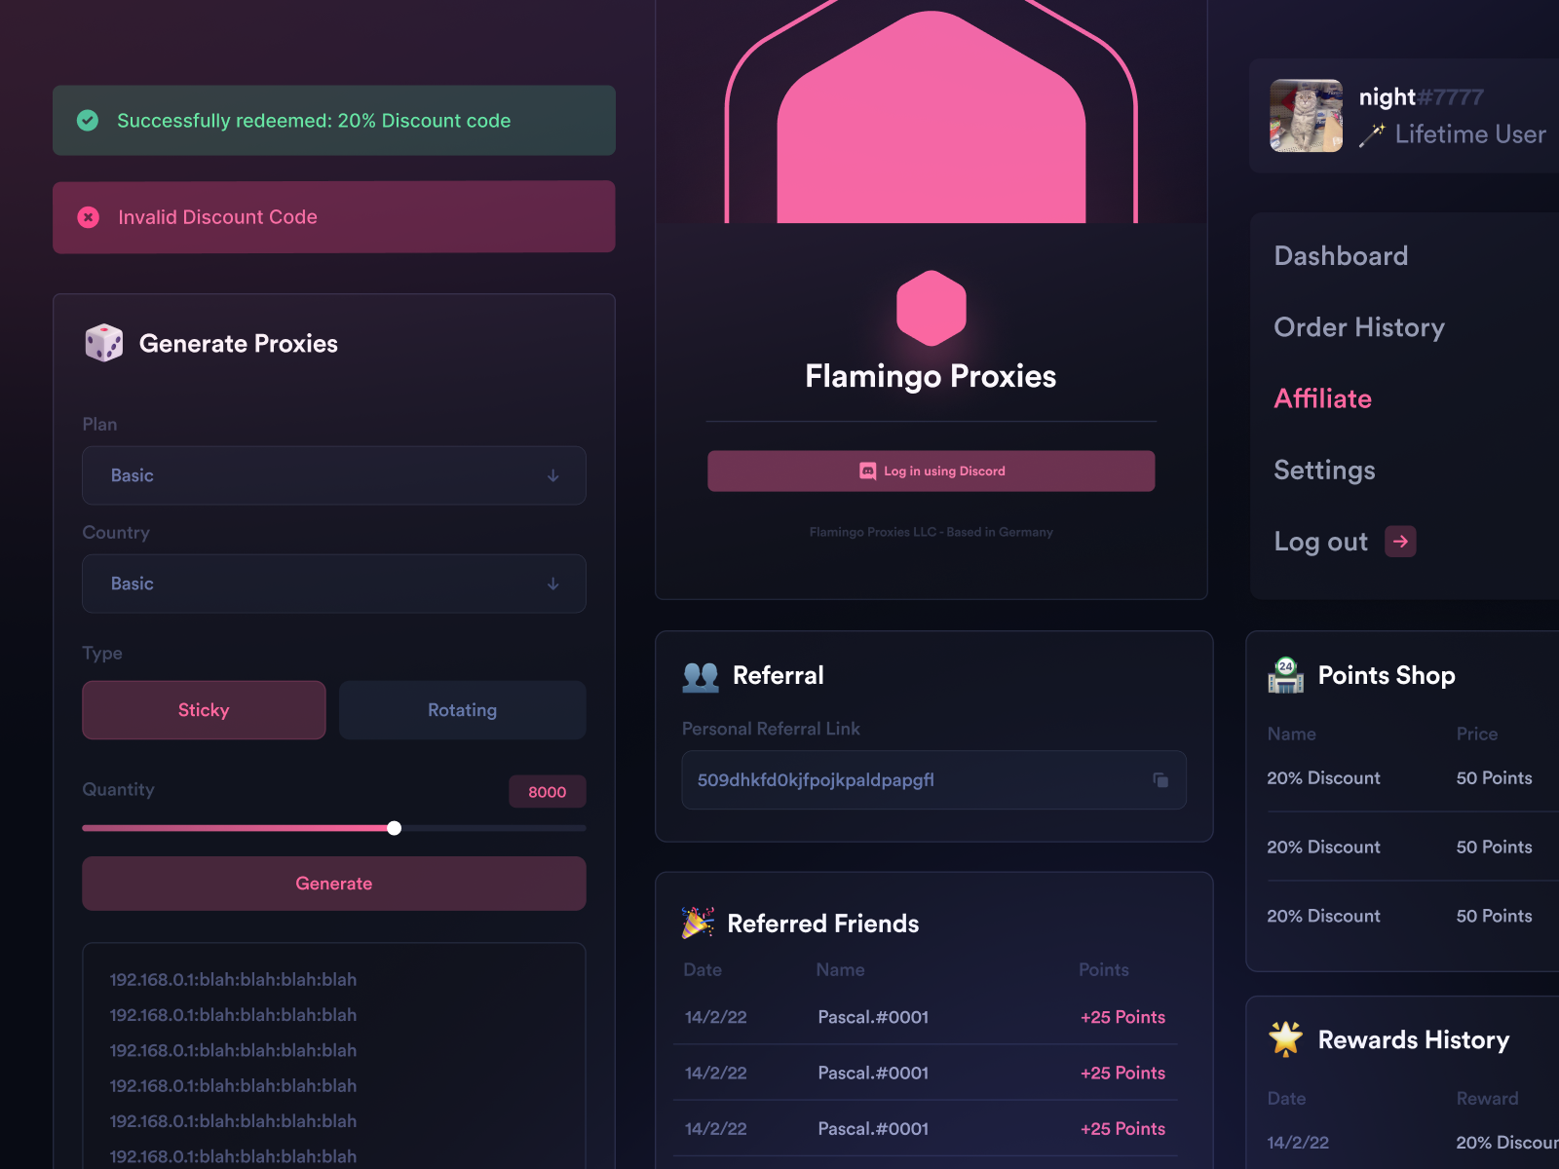Click Log in using Discord
Screen dimensions: 1559x1169
coord(931,471)
